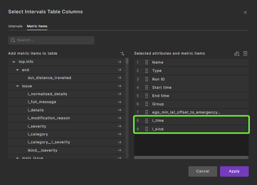Click drag handle icon for Run ID row

tap(146, 79)
